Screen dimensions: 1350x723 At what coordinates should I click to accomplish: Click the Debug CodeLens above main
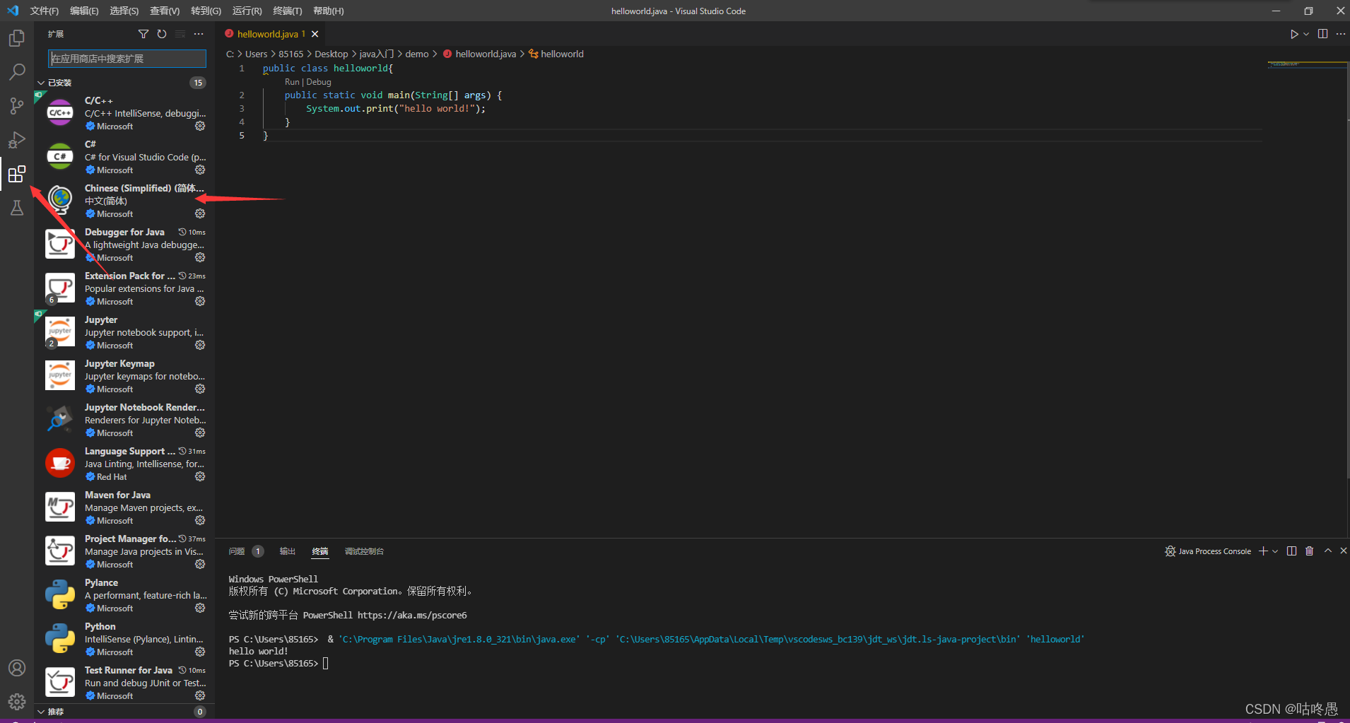[x=319, y=82]
